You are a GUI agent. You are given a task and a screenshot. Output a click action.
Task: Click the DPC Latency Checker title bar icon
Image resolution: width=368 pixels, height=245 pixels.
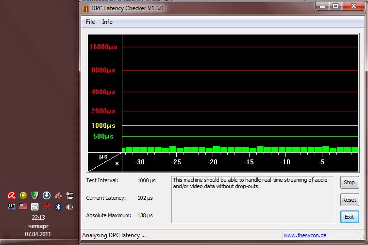[85, 8]
